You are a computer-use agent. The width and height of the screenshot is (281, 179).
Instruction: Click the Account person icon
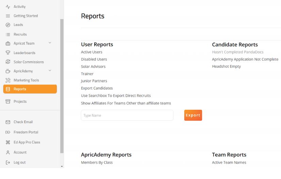pyautogui.click(x=8, y=152)
